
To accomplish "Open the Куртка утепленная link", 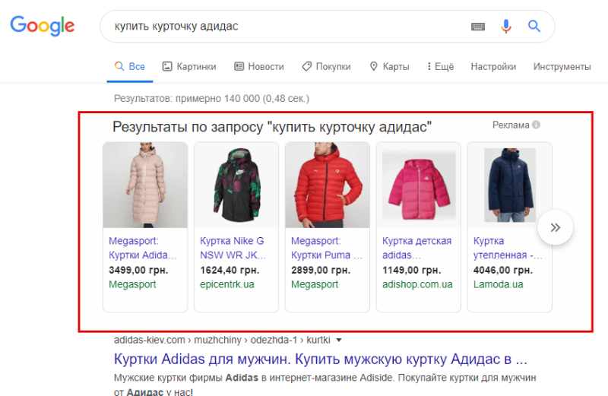I will click(x=508, y=248).
